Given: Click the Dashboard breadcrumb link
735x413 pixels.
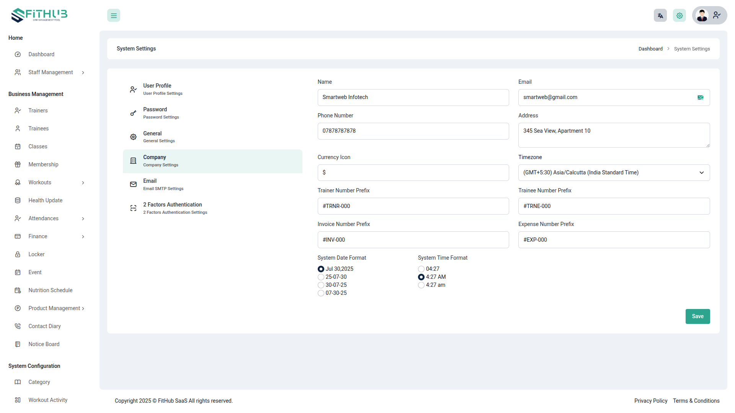Looking at the screenshot, I should (650, 49).
